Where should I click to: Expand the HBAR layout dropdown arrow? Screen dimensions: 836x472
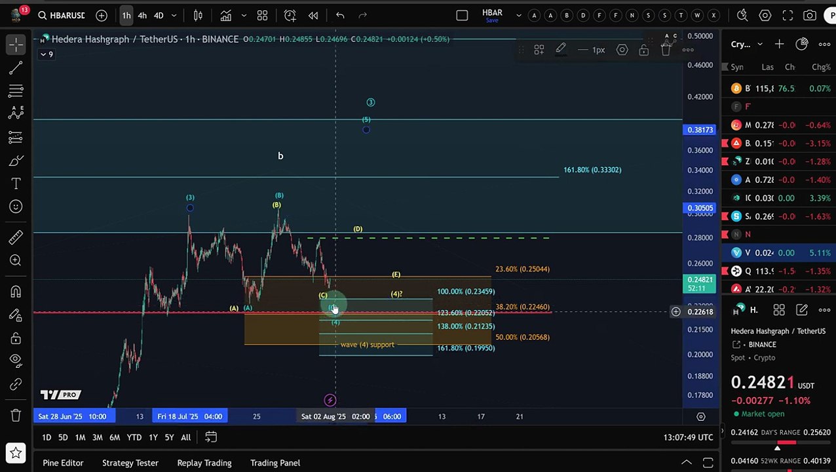tap(519, 15)
